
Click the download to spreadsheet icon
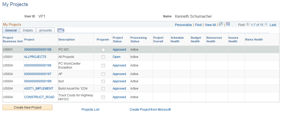tap(228, 24)
